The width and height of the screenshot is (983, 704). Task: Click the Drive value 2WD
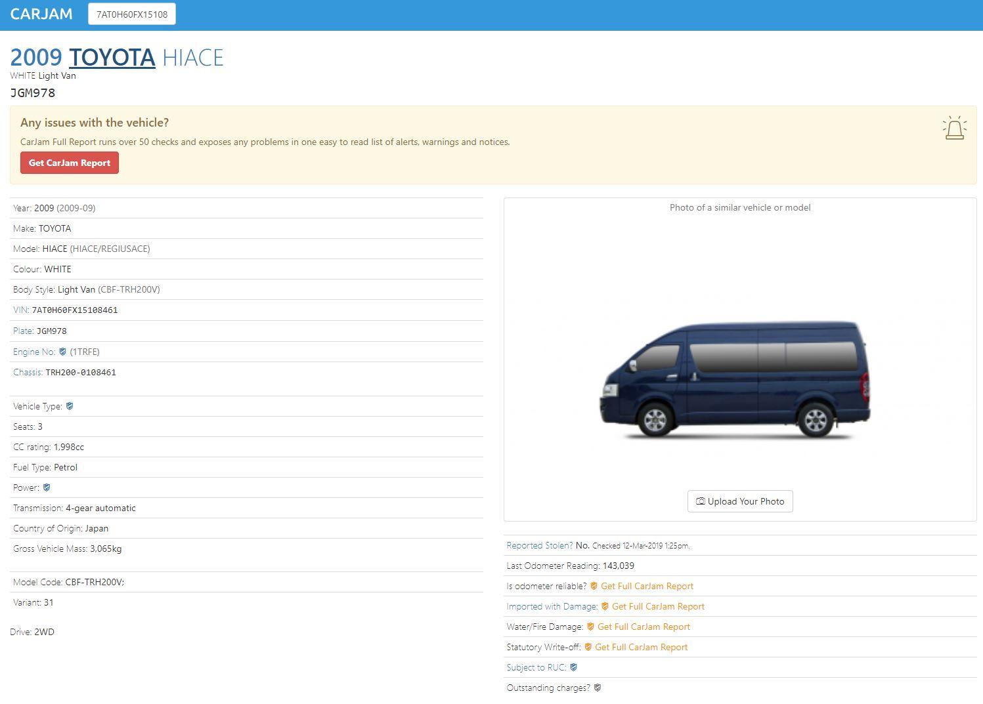pyautogui.click(x=44, y=632)
